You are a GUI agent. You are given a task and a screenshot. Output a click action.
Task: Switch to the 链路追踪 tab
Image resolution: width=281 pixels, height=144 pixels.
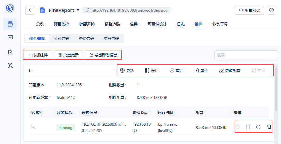coord(112,24)
